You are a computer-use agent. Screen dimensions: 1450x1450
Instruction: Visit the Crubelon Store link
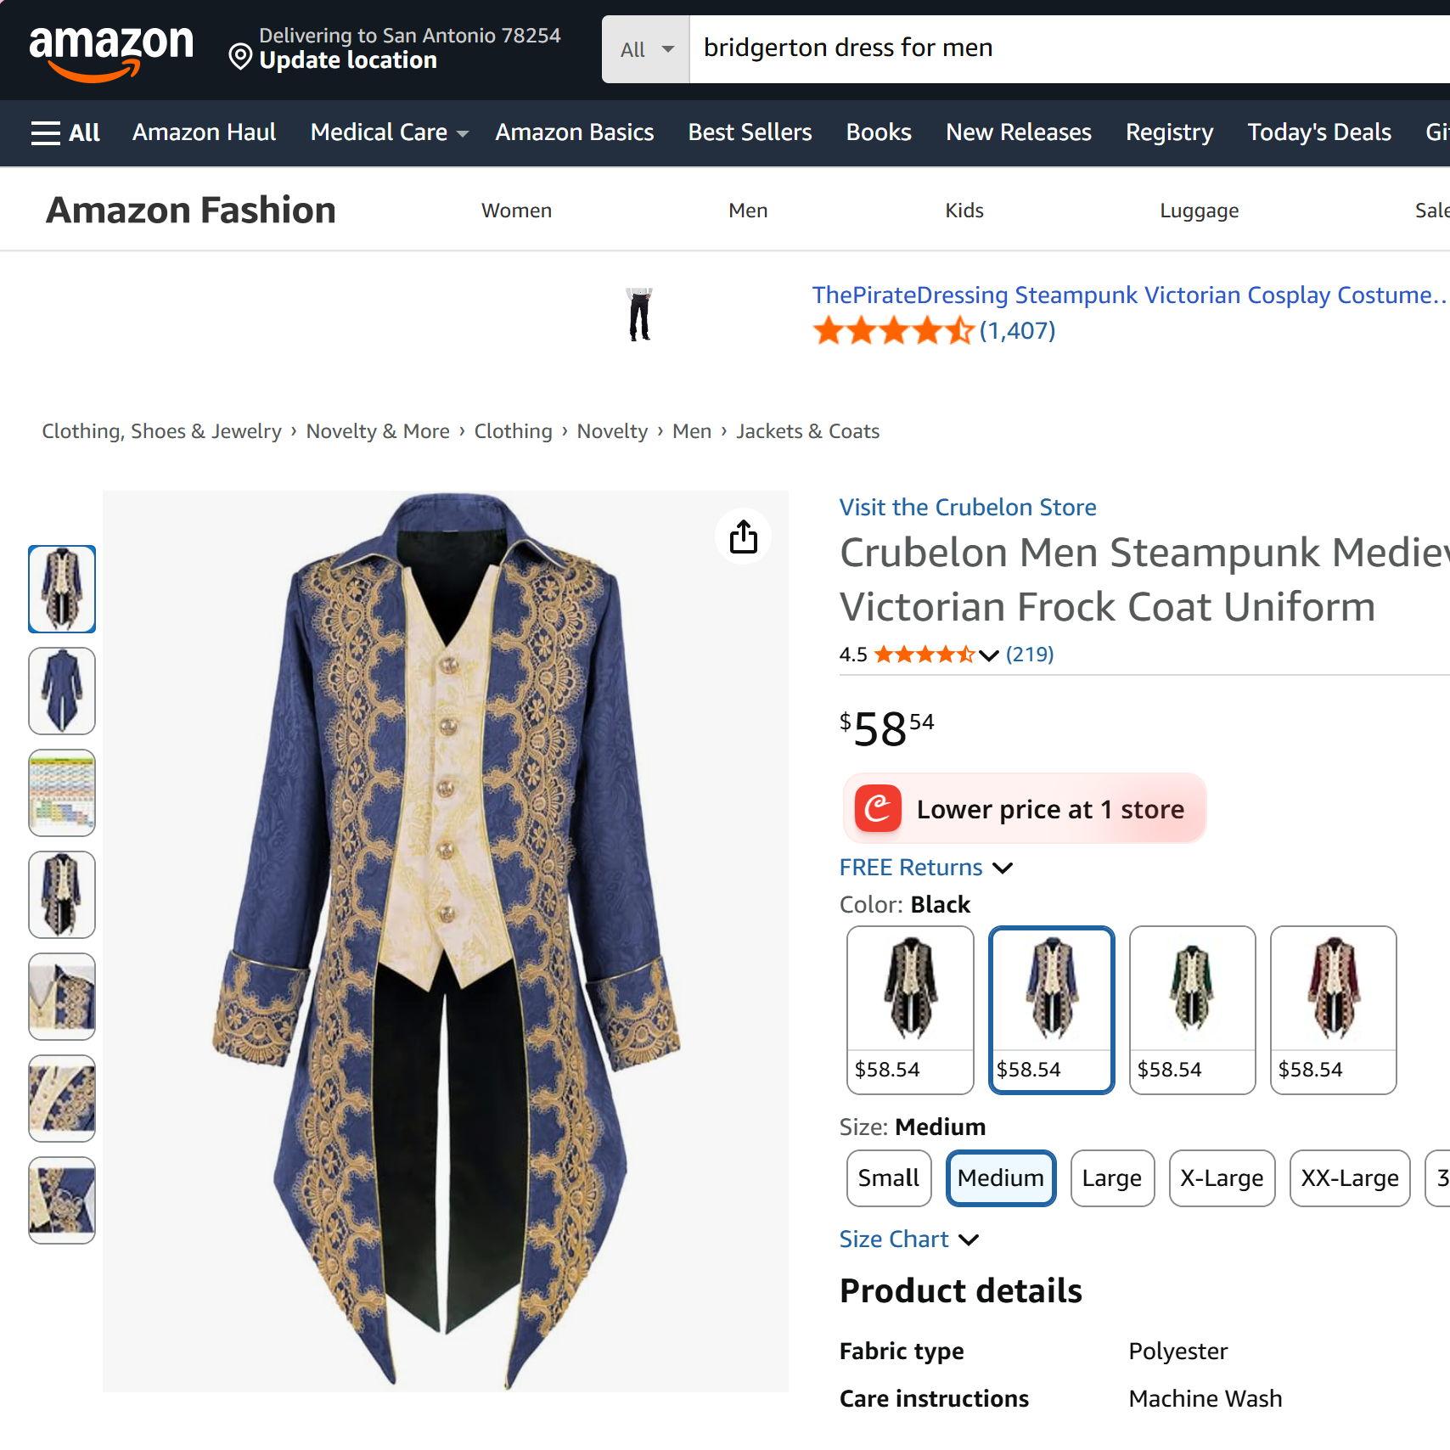click(x=968, y=507)
